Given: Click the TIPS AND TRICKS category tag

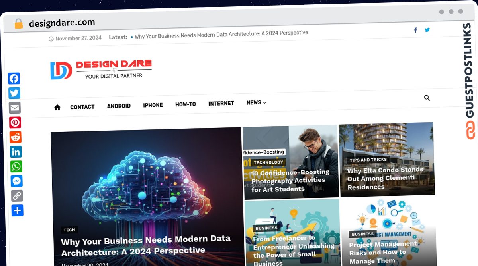Looking at the screenshot, I should [368, 160].
